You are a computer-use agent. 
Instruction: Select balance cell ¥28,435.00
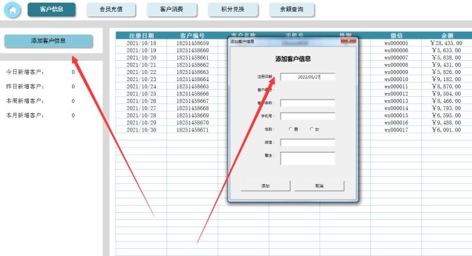447,43
